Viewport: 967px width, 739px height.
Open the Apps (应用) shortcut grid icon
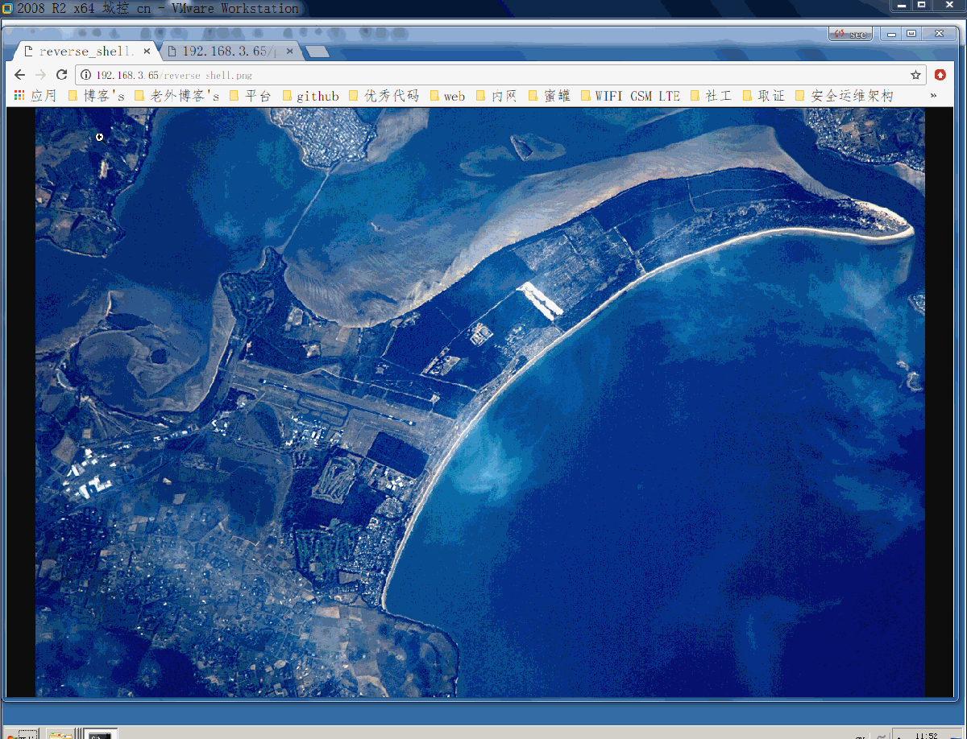(x=19, y=96)
